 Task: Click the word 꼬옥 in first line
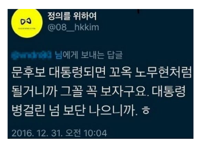[x=120, y=73]
